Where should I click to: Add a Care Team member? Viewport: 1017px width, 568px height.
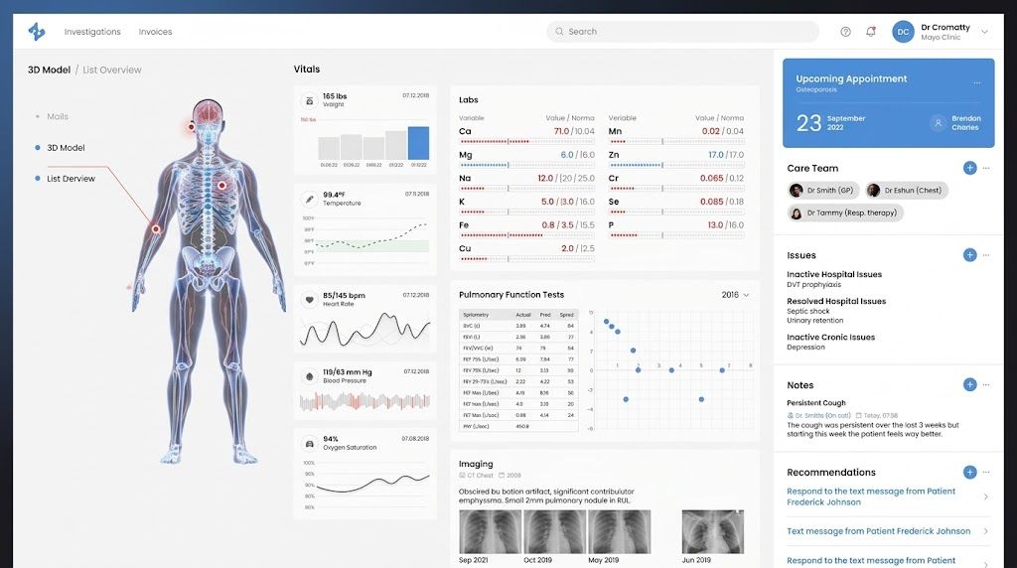point(969,168)
